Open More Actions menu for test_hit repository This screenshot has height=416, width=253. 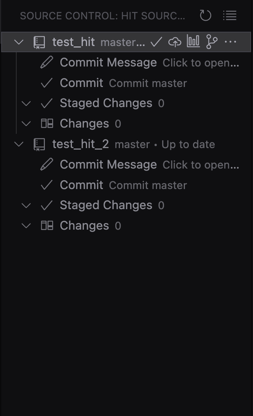pyautogui.click(x=229, y=41)
